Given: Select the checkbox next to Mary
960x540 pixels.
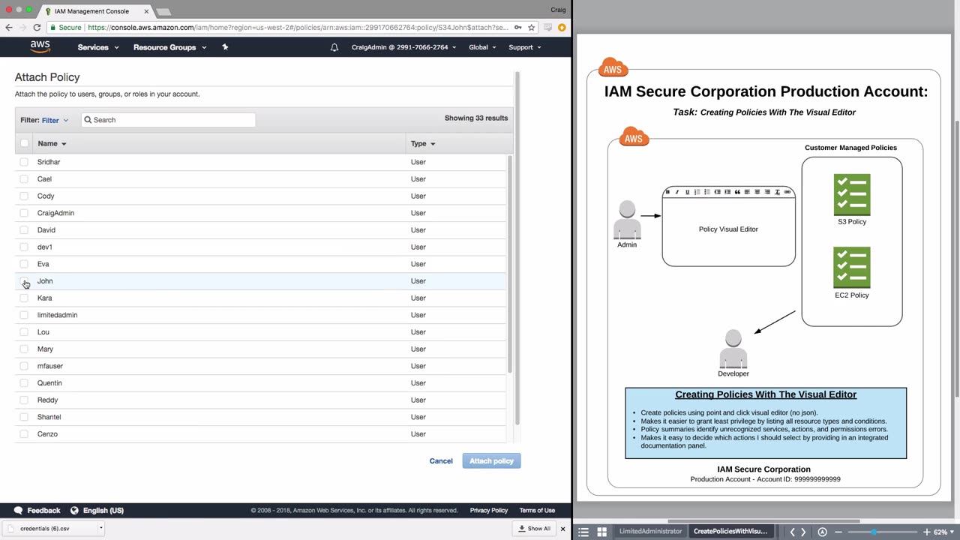Looking at the screenshot, I should pos(24,349).
